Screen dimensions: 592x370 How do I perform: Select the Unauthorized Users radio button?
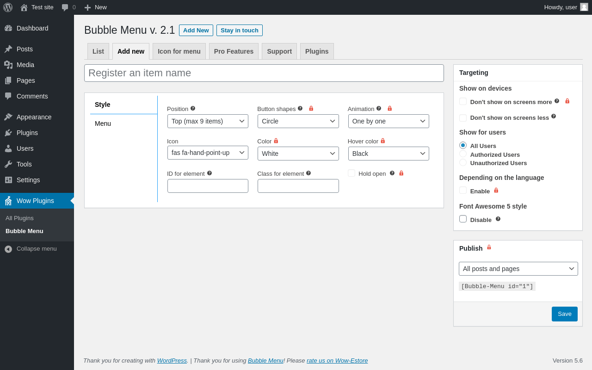(x=463, y=162)
